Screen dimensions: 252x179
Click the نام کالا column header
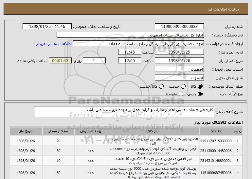click(x=153, y=131)
